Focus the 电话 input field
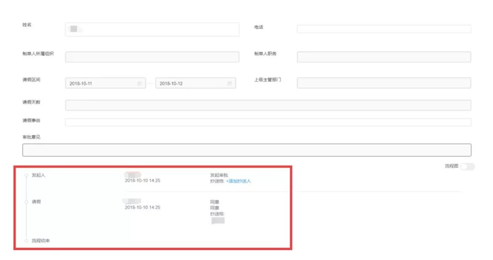The image size is (493, 260). coord(383,29)
